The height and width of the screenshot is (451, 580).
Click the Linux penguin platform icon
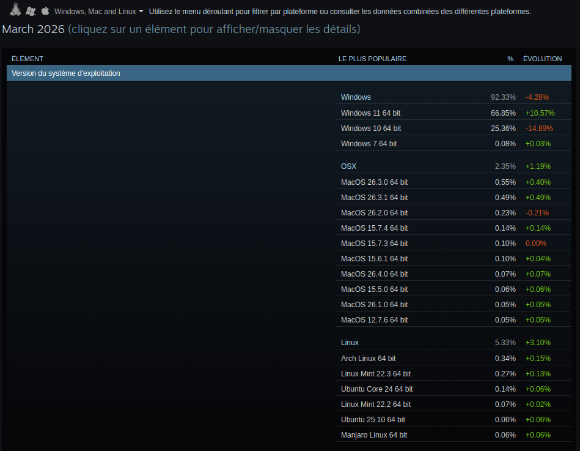click(16, 10)
